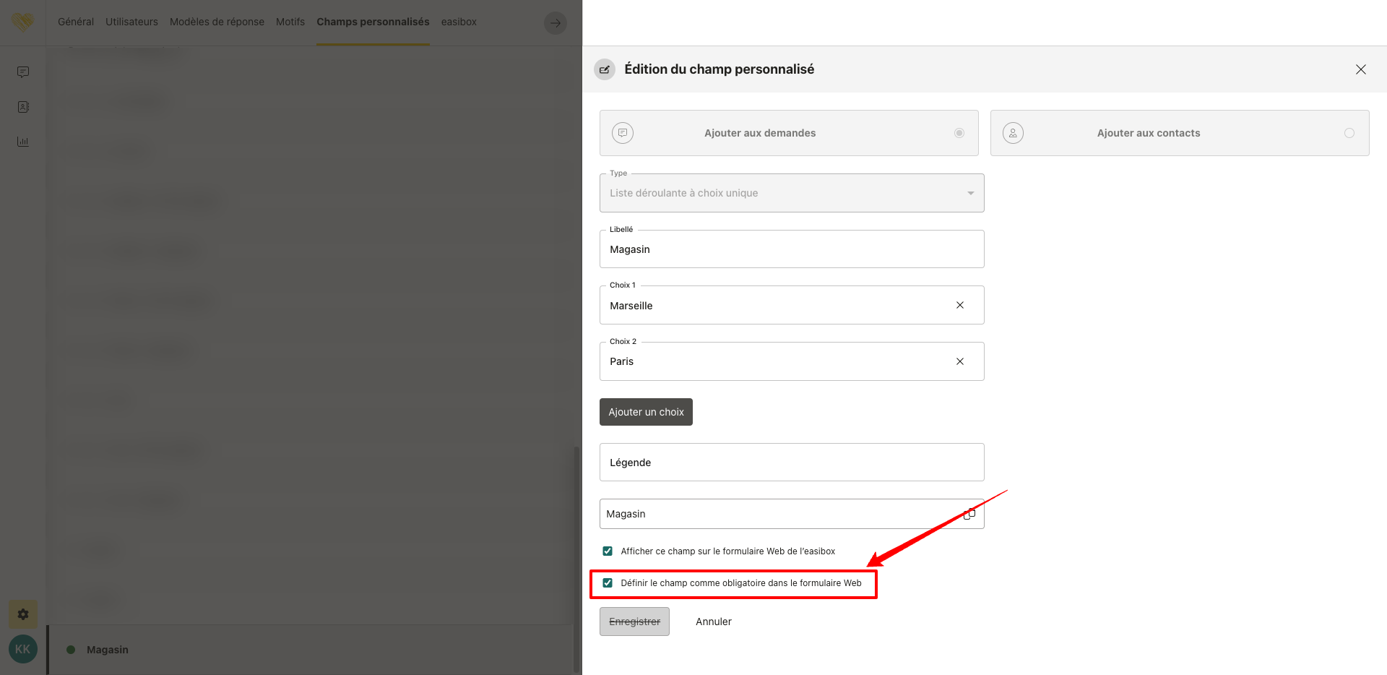Click the KK user avatar
Screen dimensions: 1387x675
[x=23, y=649]
